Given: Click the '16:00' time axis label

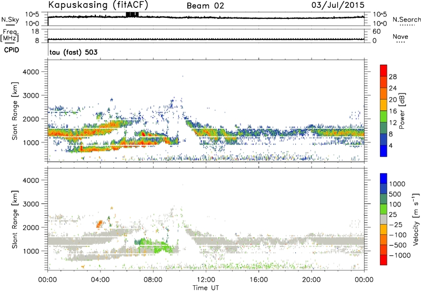Looking at the screenshot, I should [x=258, y=280].
